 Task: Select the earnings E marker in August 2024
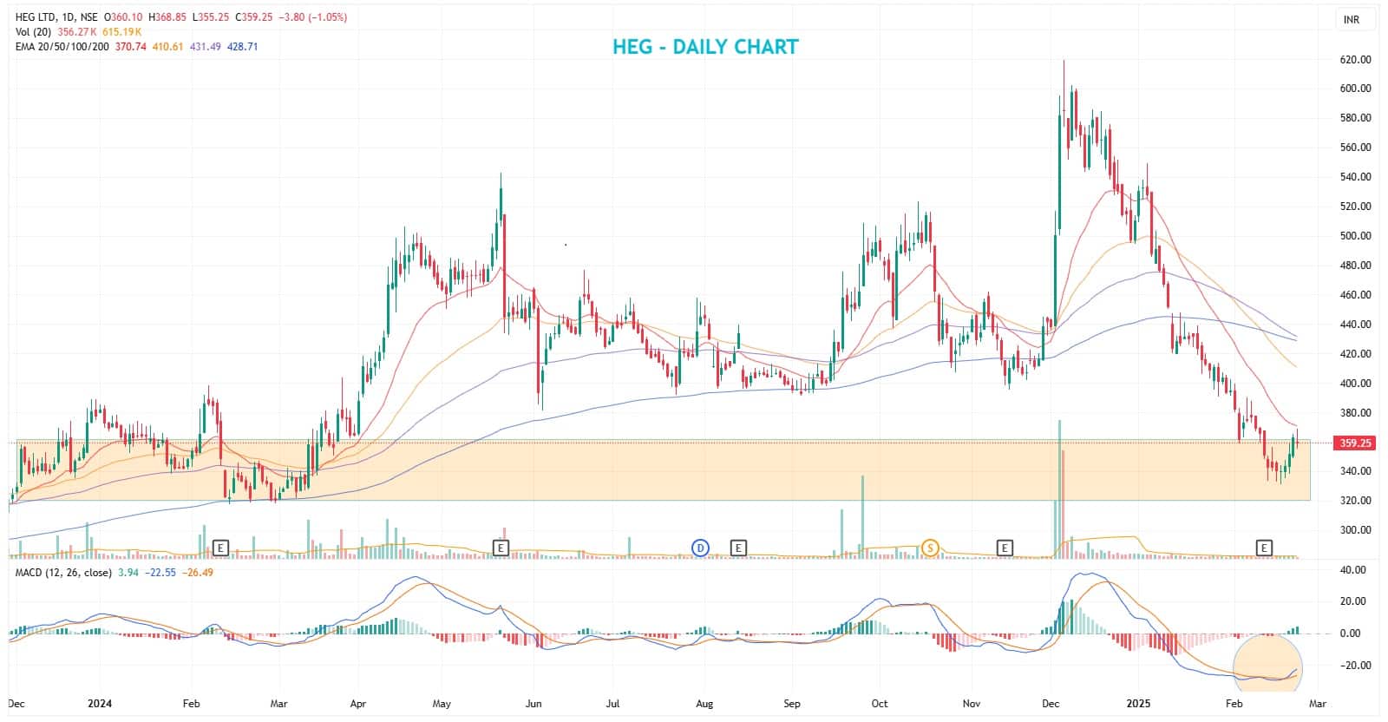(738, 548)
